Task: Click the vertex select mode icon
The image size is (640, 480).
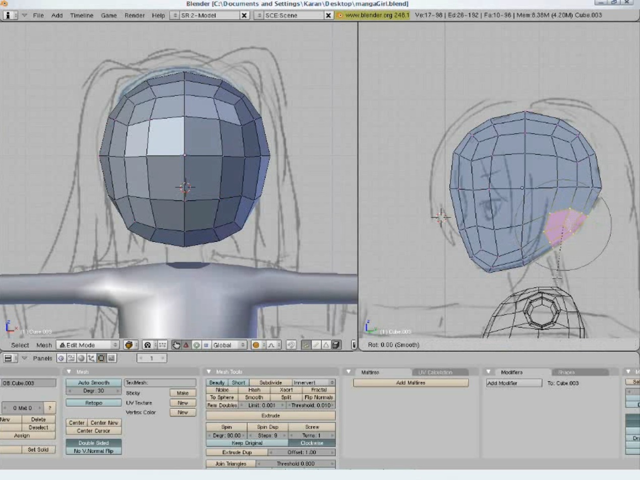Action: [x=306, y=345]
